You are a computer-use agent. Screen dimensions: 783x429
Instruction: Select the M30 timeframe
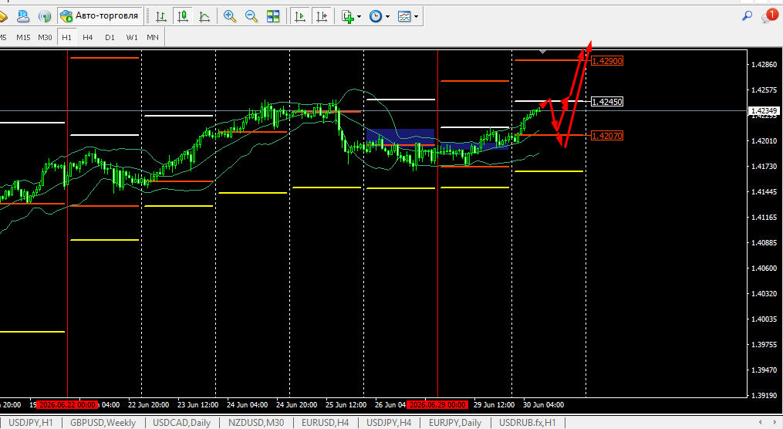point(45,38)
